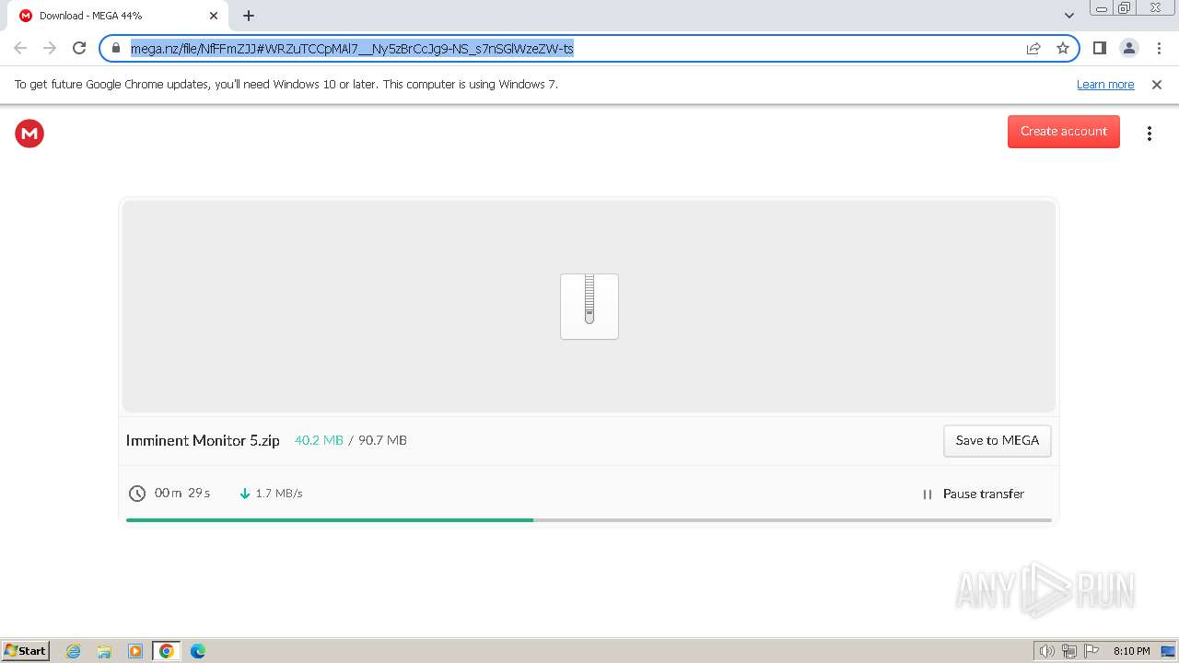Bookmark this page with star icon
The width and height of the screenshot is (1179, 663).
tap(1063, 48)
